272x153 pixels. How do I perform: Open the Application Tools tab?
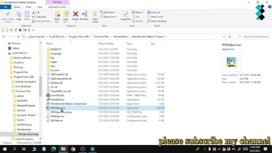coord(57,7)
